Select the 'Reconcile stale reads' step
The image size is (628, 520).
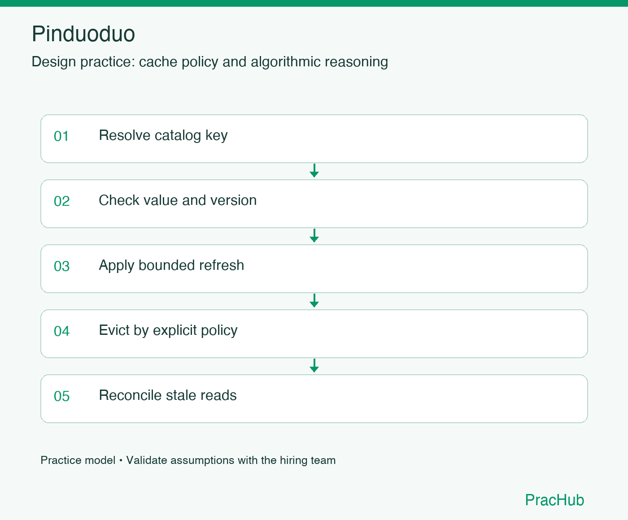[x=314, y=399]
